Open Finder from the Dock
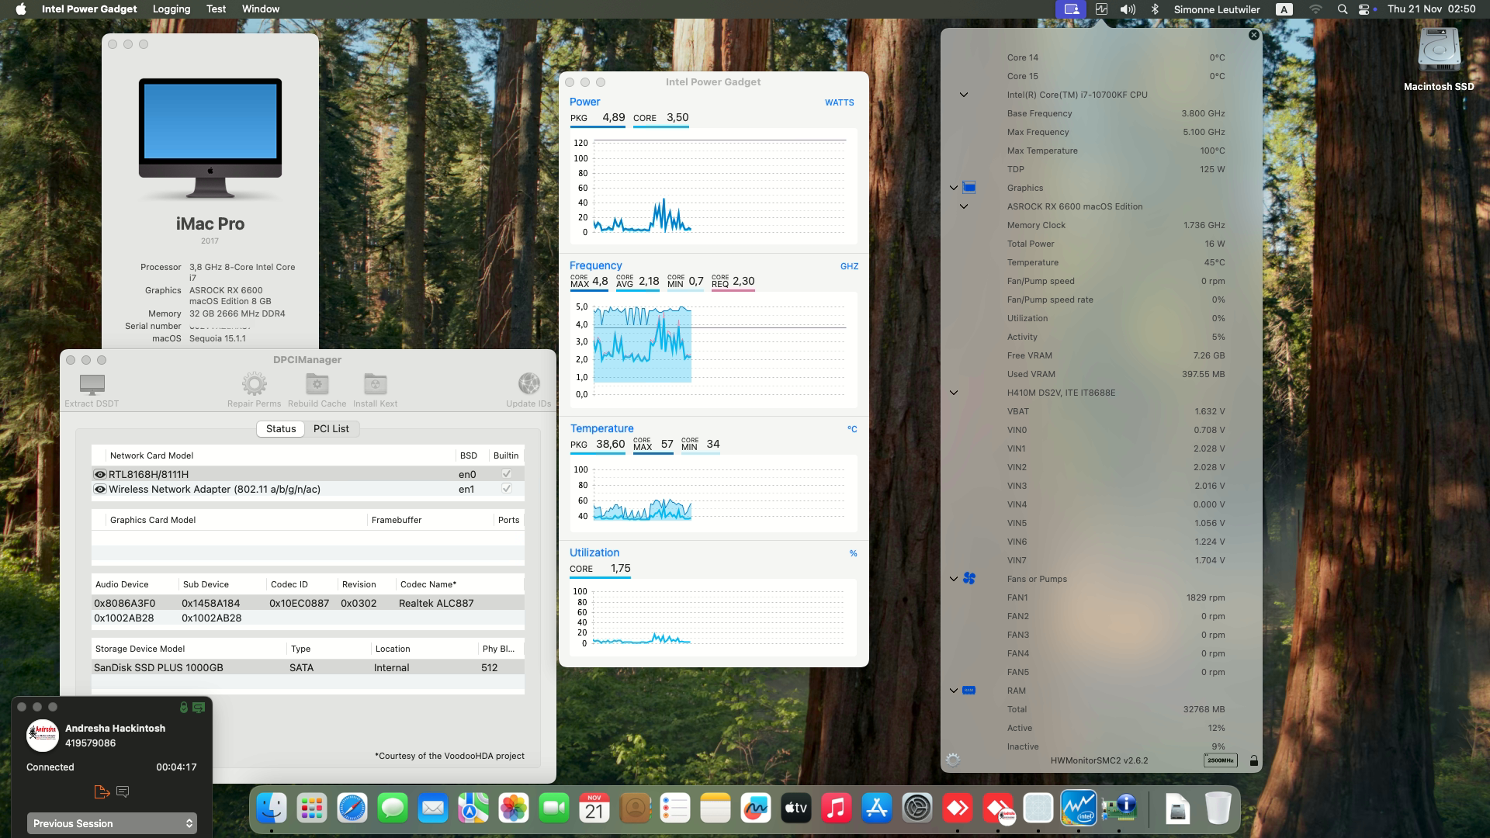The height and width of the screenshot is (838, 1490). [x=272, y=809]
